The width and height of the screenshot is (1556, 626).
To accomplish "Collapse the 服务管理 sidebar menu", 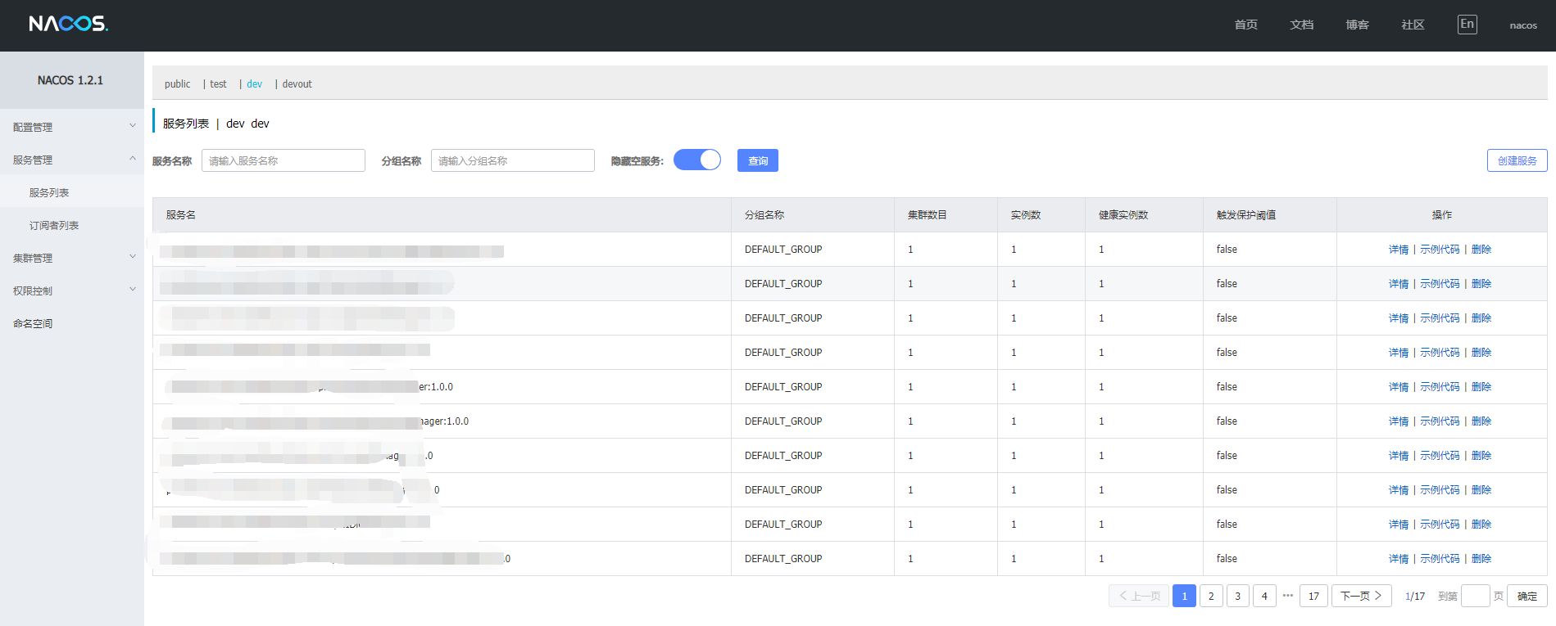I will click(72, 160).
